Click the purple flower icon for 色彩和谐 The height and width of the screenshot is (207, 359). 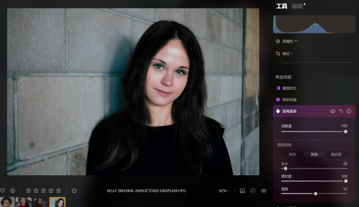click(278, 100)
